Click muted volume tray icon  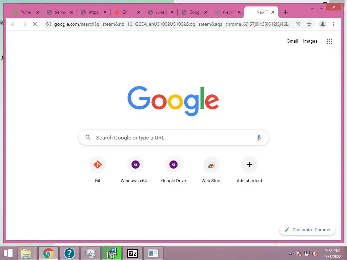pos(315,254)
